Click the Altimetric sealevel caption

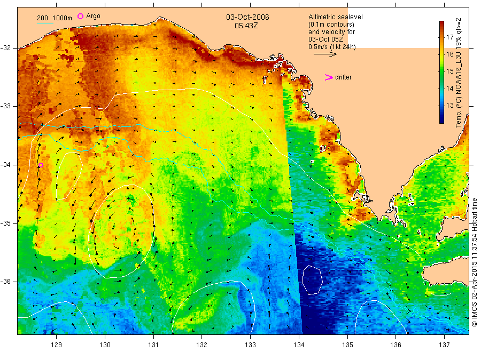[336, 17]
